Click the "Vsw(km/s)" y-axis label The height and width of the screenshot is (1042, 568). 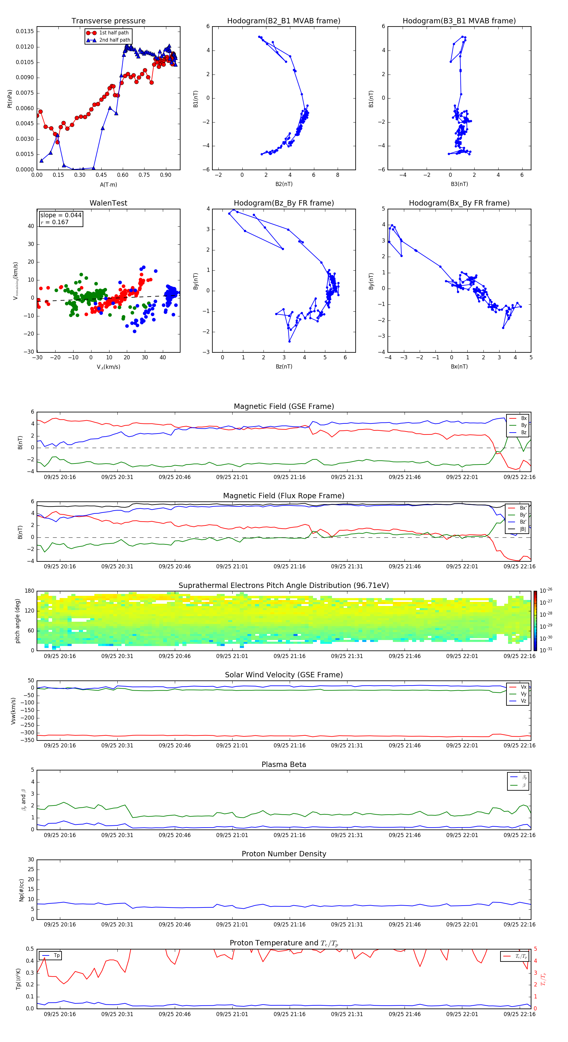pos(13,711)
